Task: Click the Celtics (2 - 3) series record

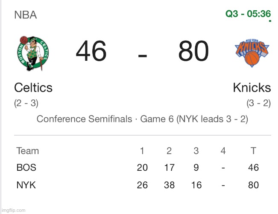Action: 26,104
